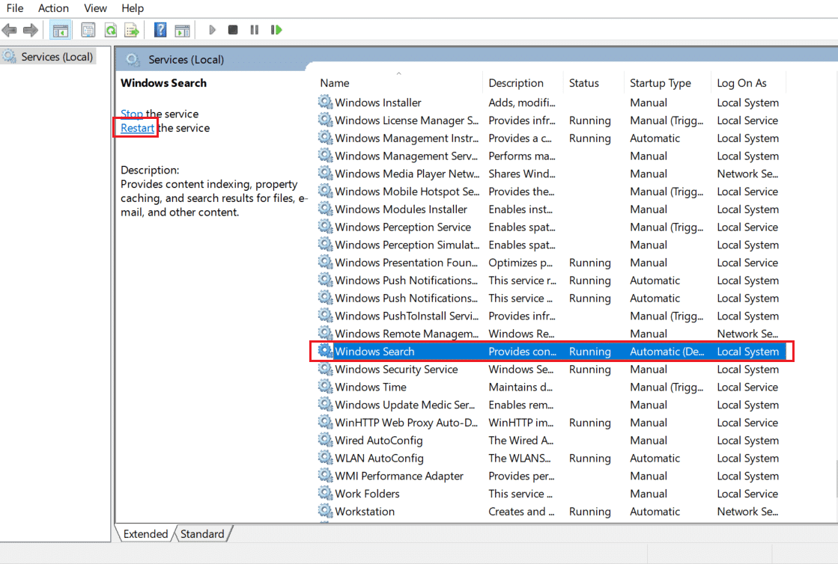
Task: Click 'Creates and ...' description cell
Action: point(521,512)
